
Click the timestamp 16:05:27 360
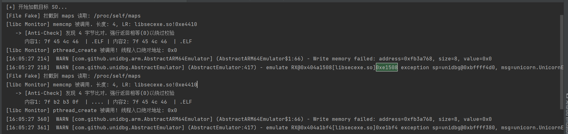(x=28, y=119)
